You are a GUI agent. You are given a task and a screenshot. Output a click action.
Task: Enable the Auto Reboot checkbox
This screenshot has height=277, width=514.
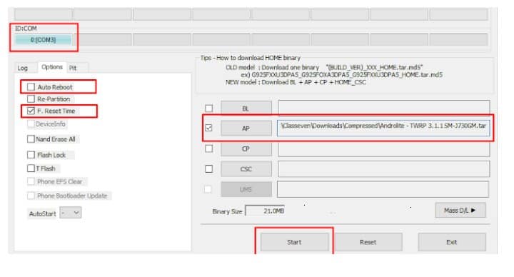(x=31, y=87)
